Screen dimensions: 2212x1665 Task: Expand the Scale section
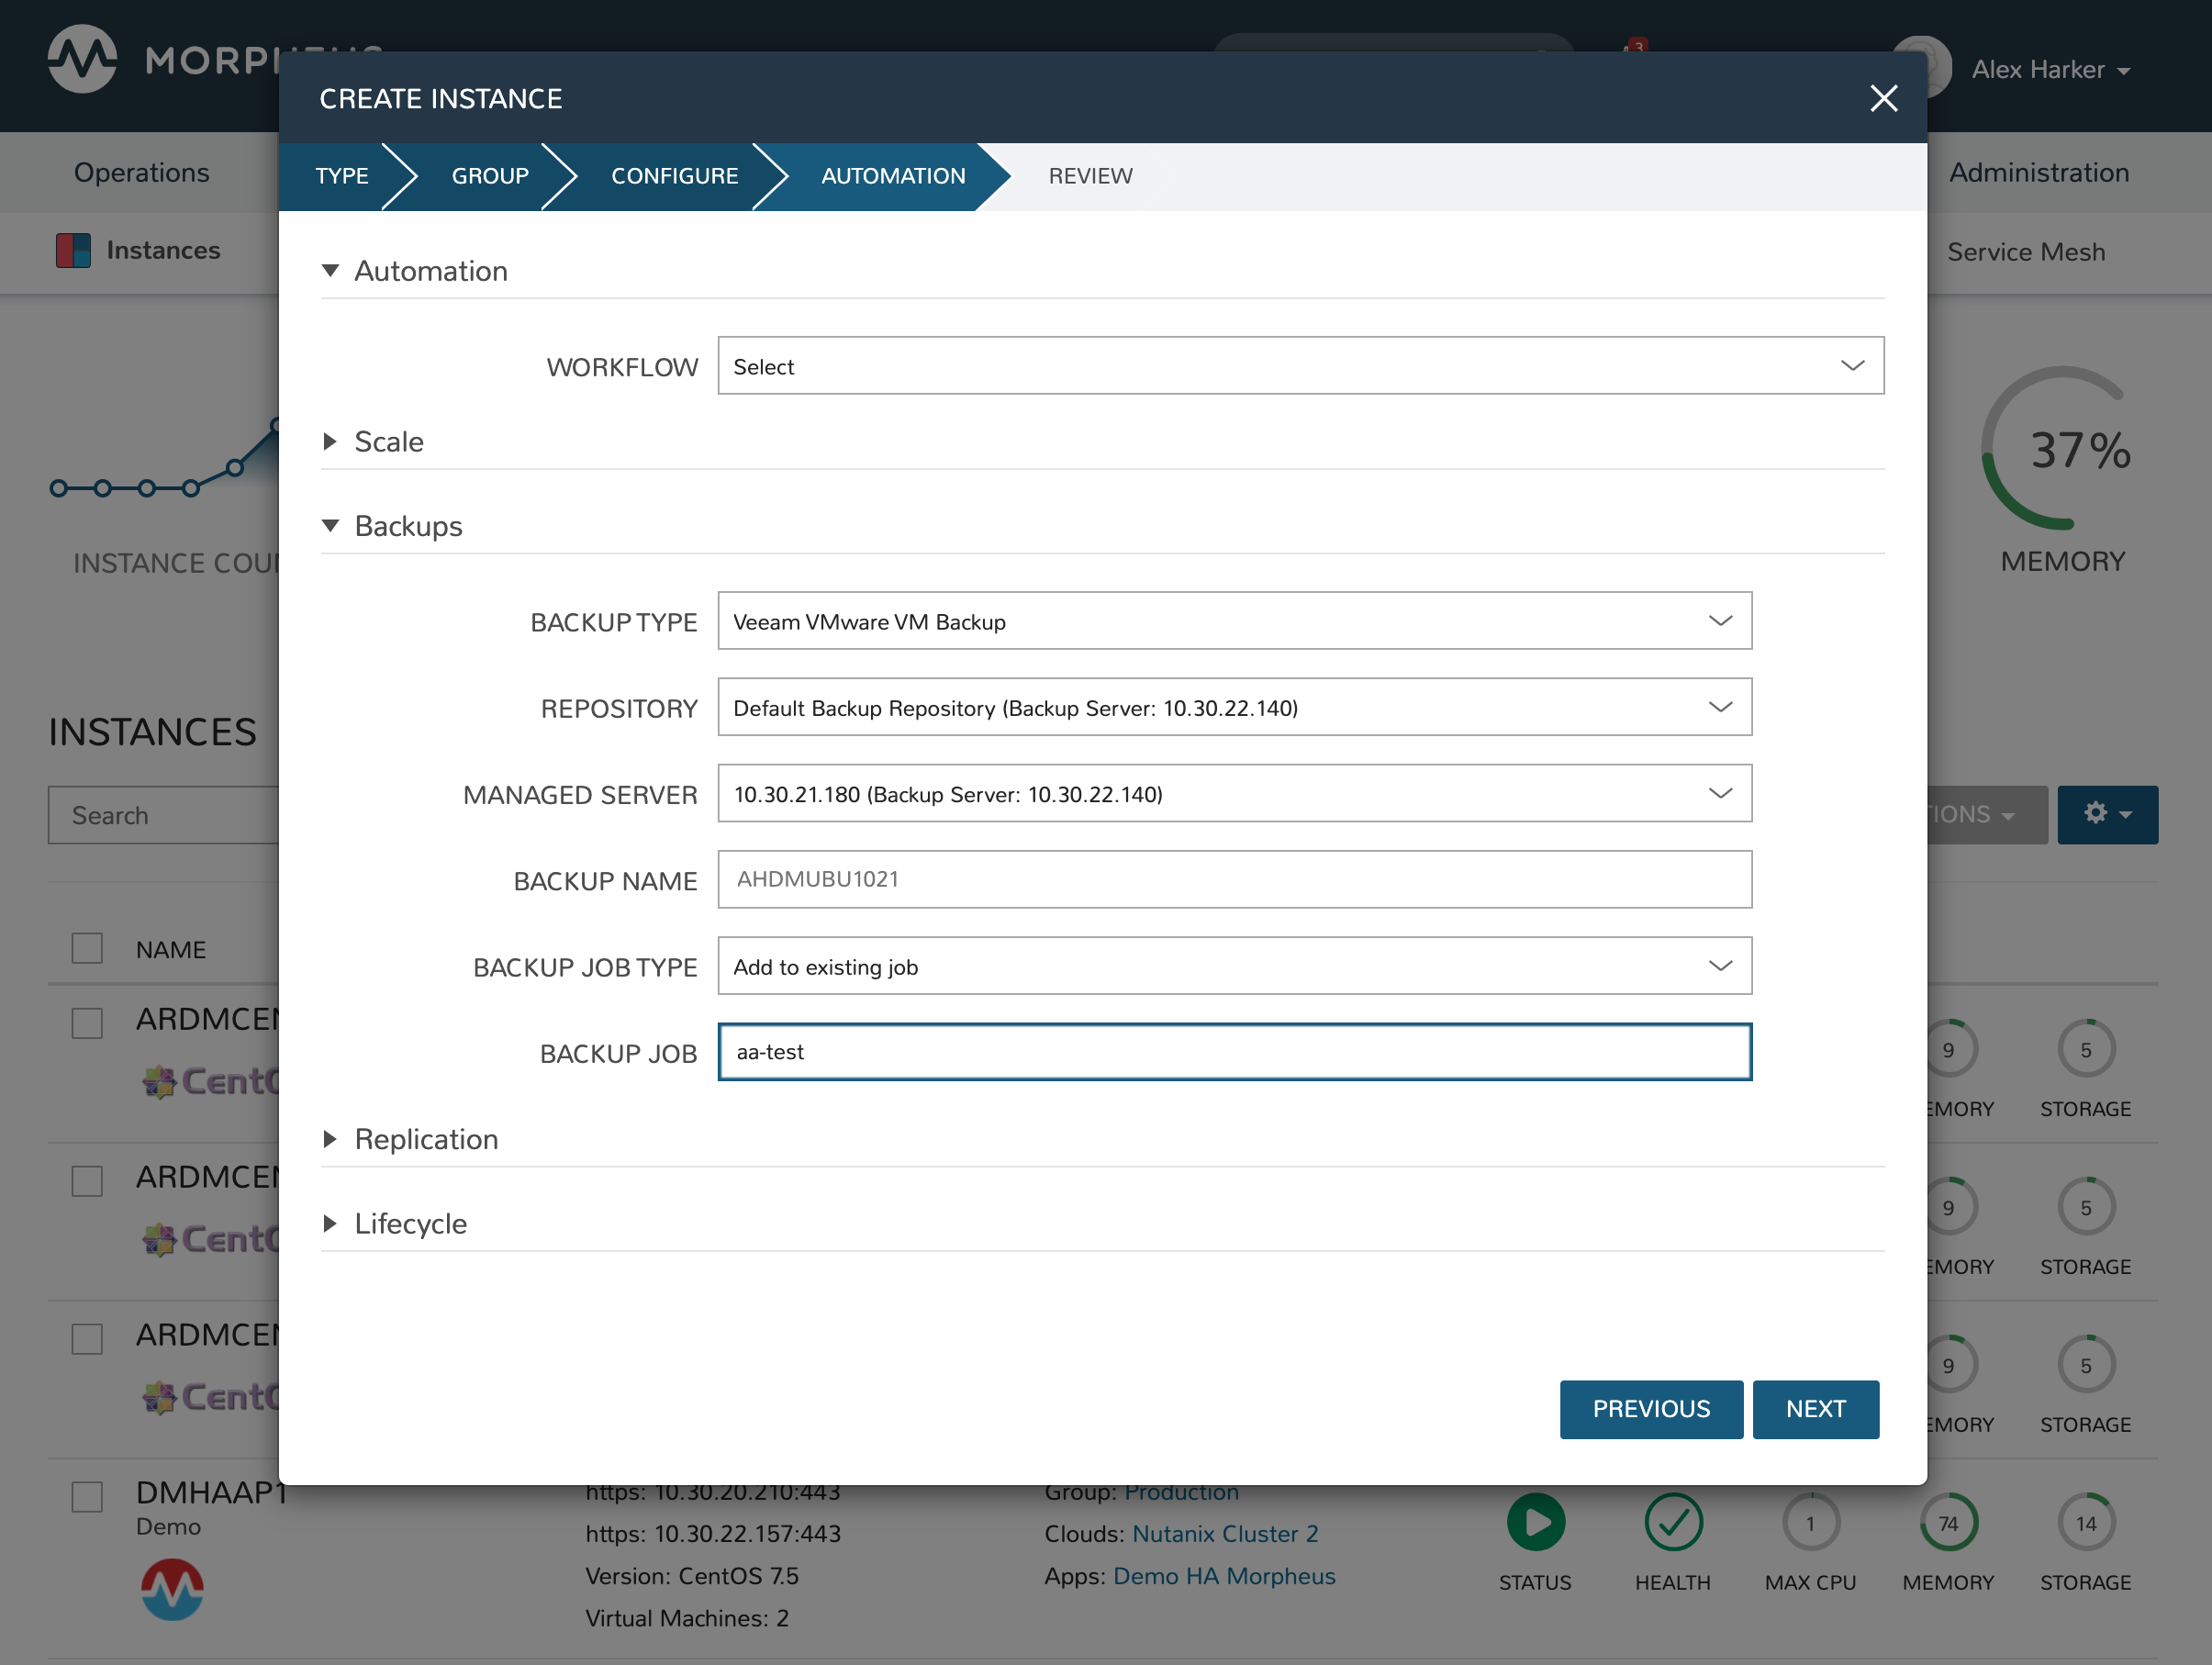click(x=389, y=441)
